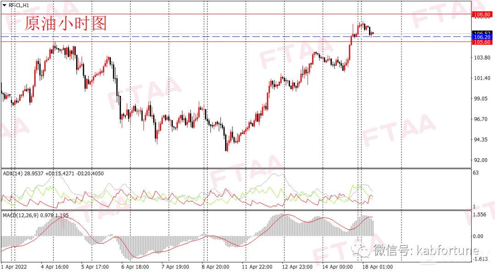Click the ADX(14) indicator label
Image resolution: width=495 pixels, height=272 pixels.
11,173
